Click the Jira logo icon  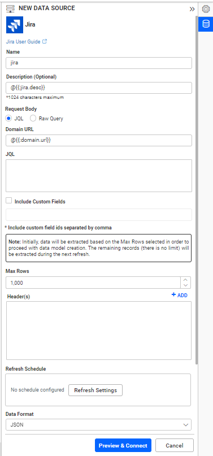pos(15,25)
